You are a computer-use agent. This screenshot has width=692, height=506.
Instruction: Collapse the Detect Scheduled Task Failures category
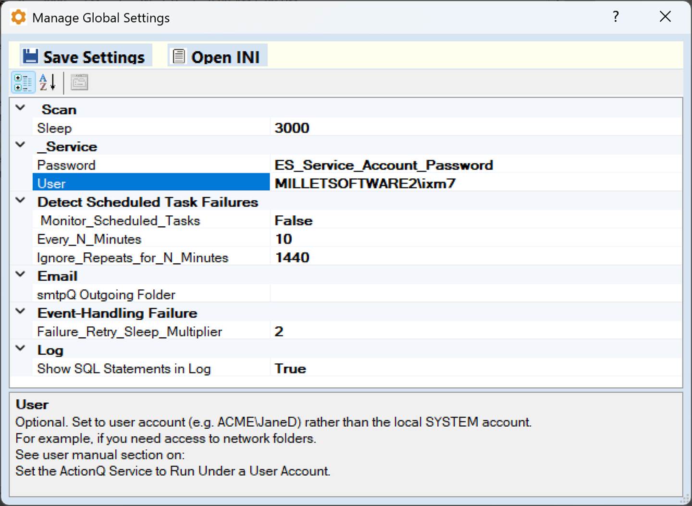[21, 200]
